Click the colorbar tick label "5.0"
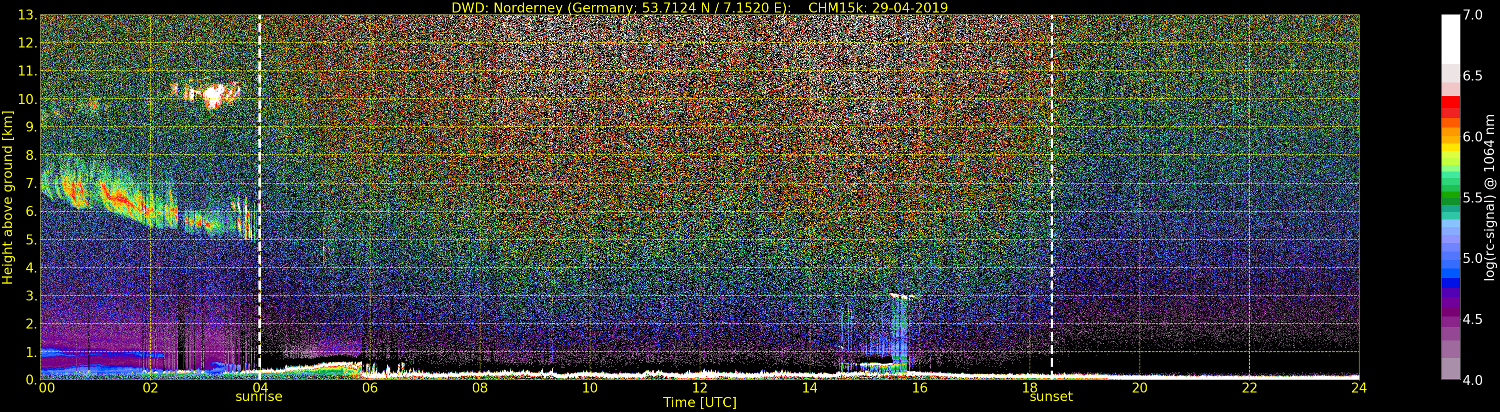This screenshot has width=1500, height=412. (x=1473, y=258)
